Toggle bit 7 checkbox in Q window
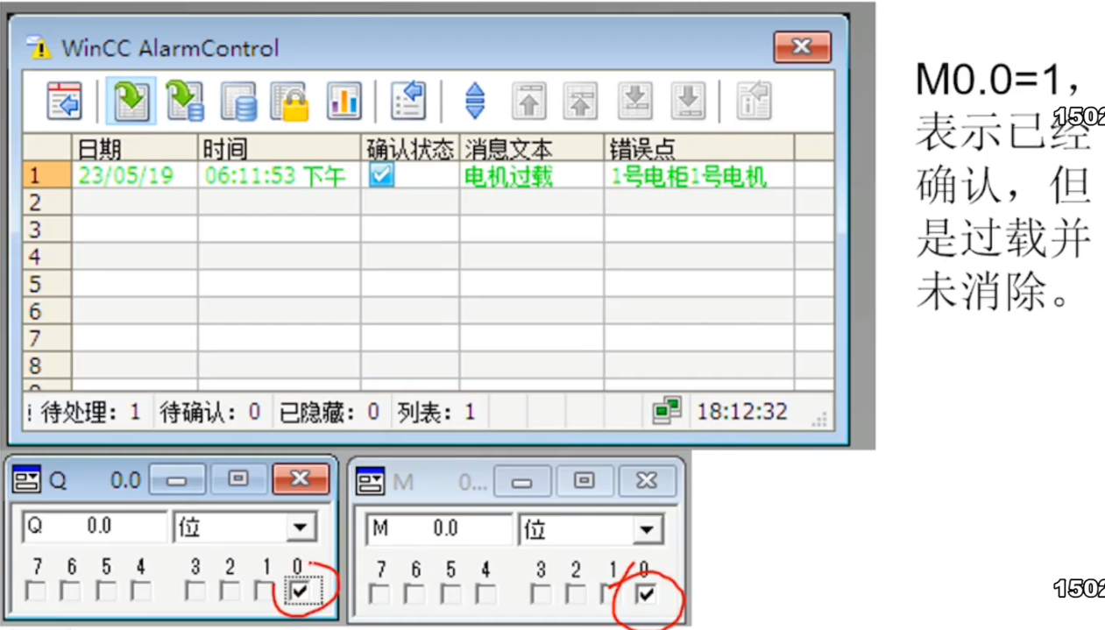The height and width of the screenshot is (630, 1105). [36, 591]
